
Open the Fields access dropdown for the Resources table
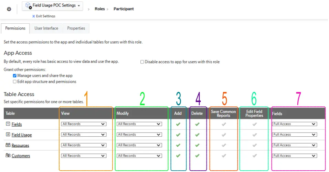pos(294,145)
